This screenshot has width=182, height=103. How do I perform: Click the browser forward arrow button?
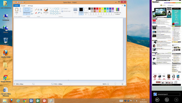pos(176,100)
